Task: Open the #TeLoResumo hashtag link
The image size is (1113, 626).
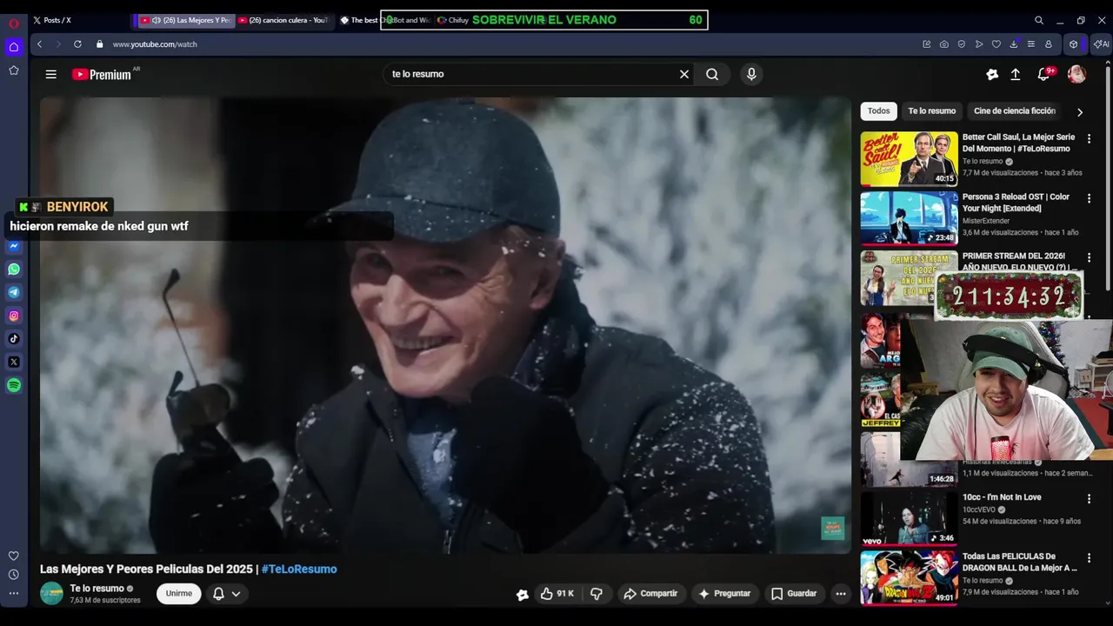Action: pyautogui.click(x=299, y=569)
